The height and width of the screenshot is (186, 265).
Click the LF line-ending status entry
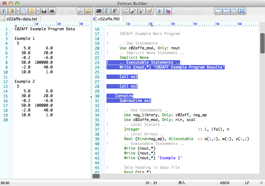click(247, 183)
